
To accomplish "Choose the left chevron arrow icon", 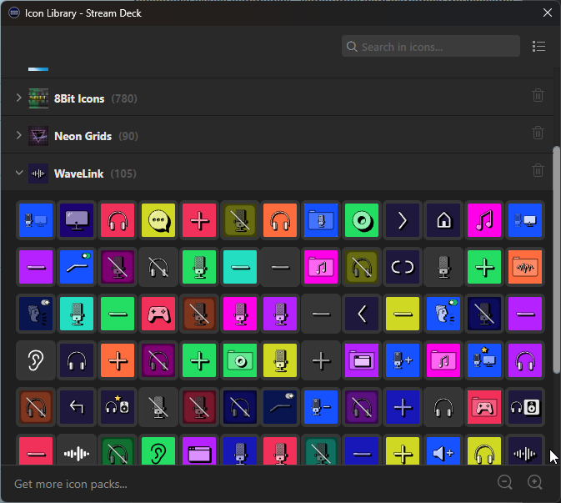I will 362,314.
